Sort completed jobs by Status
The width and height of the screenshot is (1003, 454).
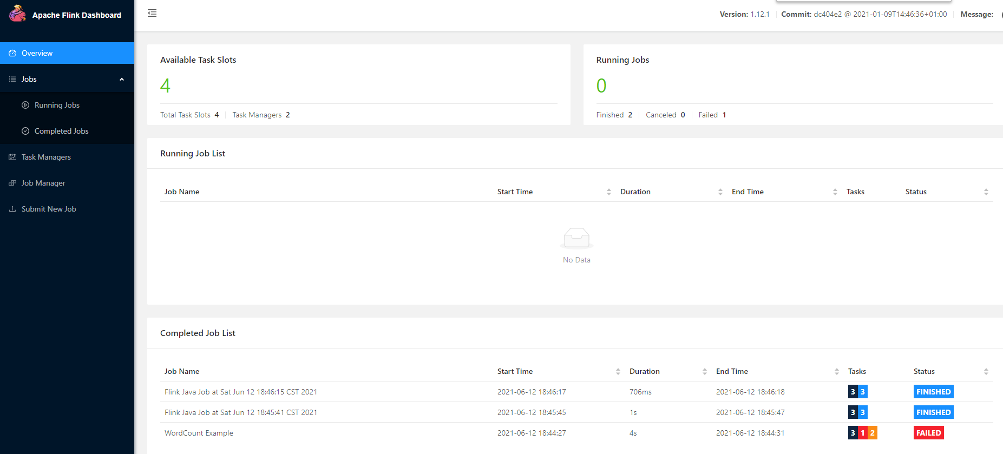tap(986, 371)
